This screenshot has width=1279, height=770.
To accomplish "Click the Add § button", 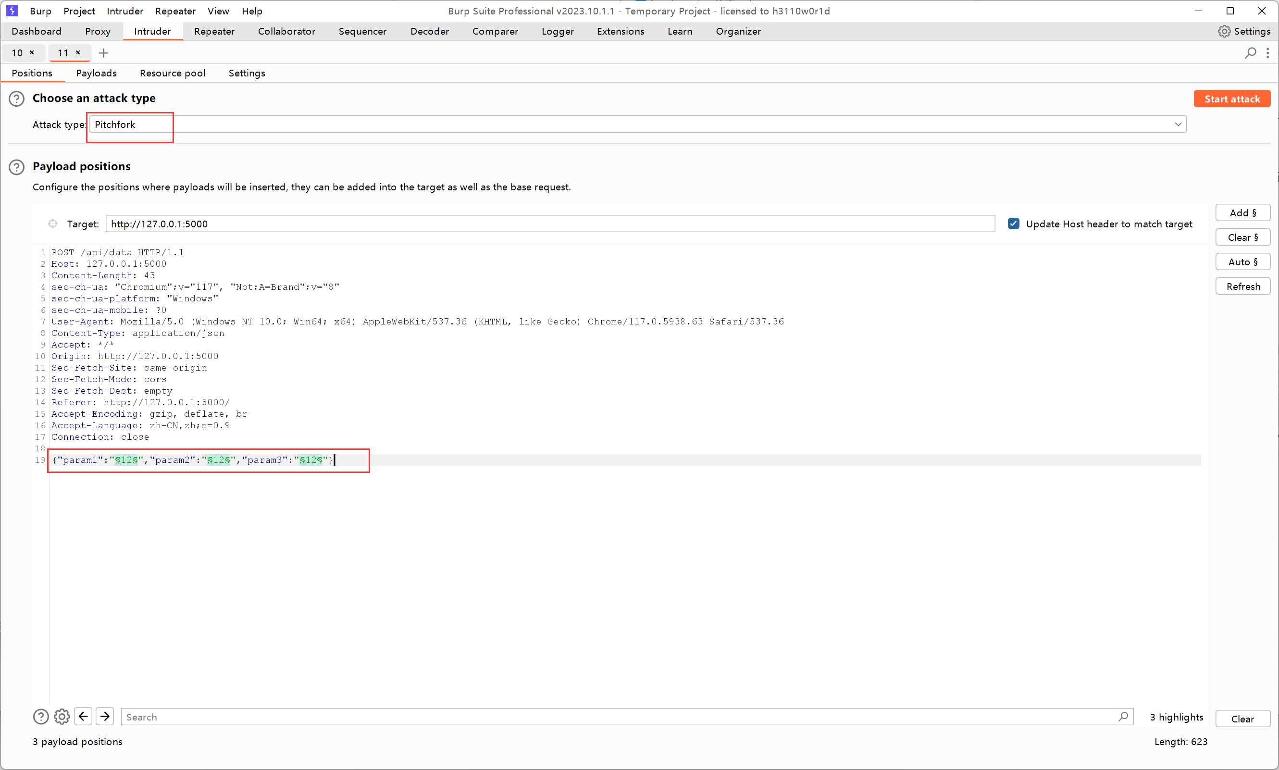I will 1242,213.
